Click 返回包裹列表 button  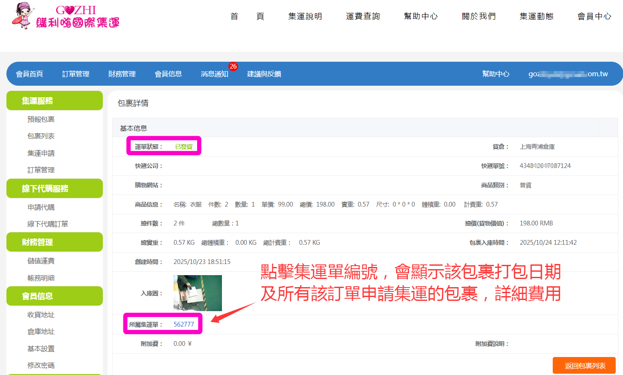pos(584,366)
